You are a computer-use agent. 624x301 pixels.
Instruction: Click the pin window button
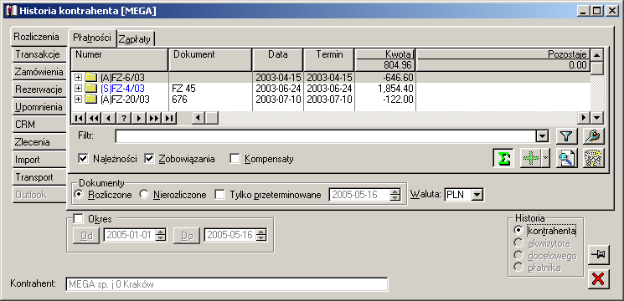coord(598,254)
